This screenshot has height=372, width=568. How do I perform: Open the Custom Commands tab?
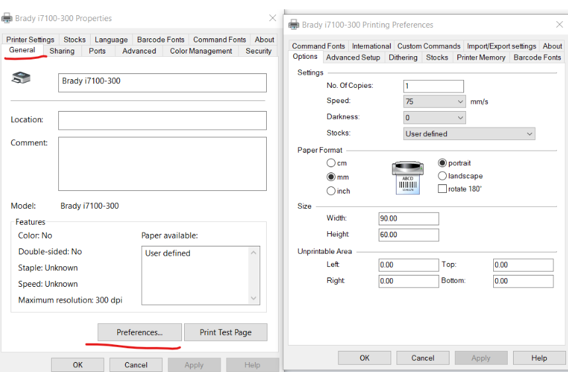click(x=429, y=46)
